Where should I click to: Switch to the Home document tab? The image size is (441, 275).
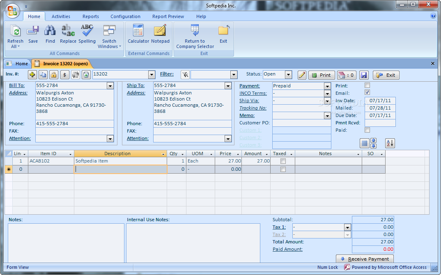coord(18,64)
